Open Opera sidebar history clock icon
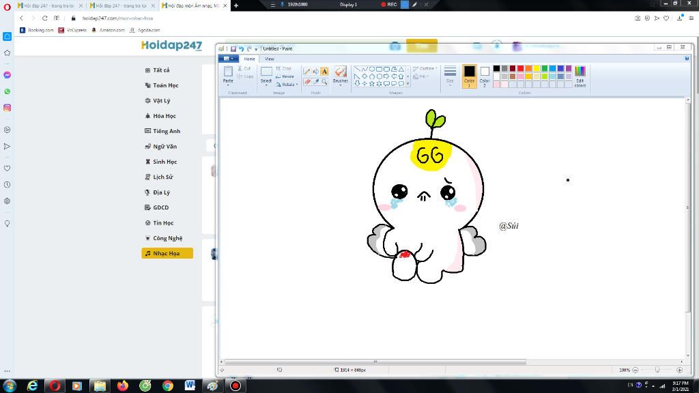The image size is (699, 393). click(x=7, y=184)
